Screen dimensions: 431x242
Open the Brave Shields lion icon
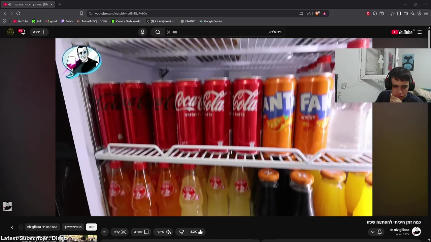317,13
